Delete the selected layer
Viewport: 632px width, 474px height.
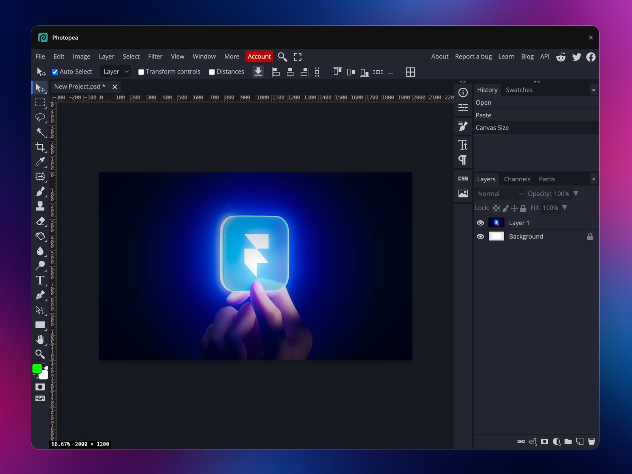click(x=591, y=442)
